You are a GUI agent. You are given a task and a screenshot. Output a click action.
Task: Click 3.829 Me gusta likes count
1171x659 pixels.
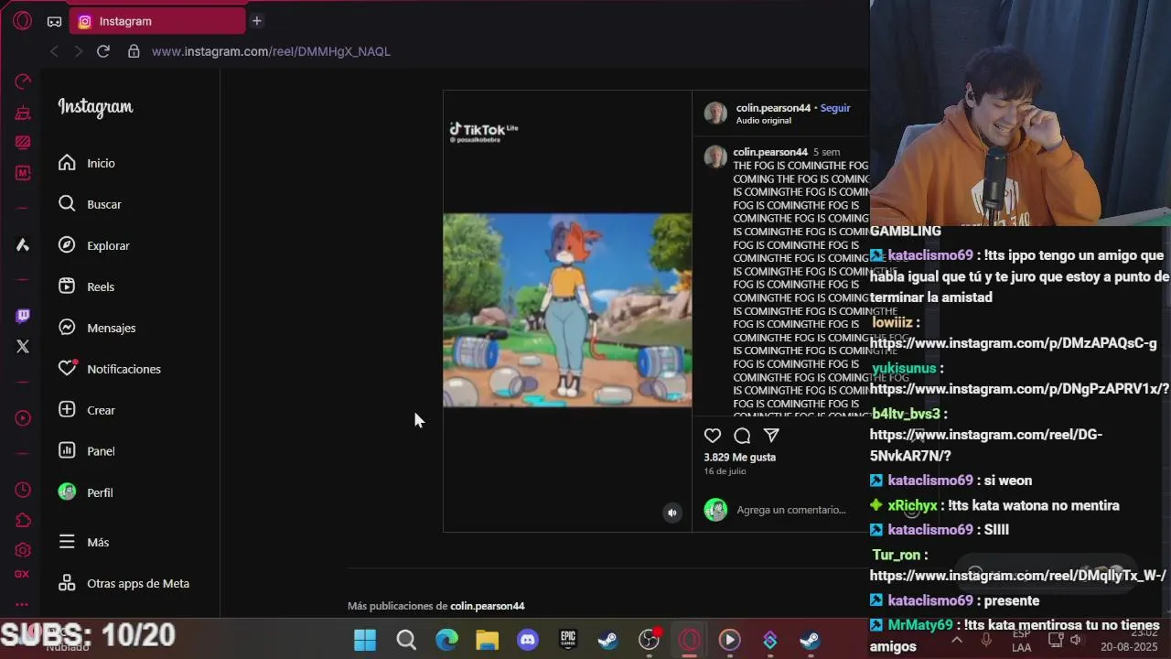(x=739, y=457)
